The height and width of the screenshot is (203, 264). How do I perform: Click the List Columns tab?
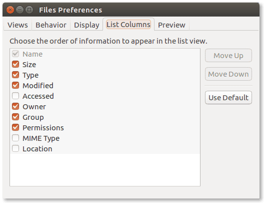pyautogui.click(x=128, y=25)
